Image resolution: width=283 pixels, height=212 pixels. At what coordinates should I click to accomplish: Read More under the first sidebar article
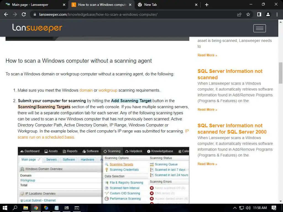(207, 55)
